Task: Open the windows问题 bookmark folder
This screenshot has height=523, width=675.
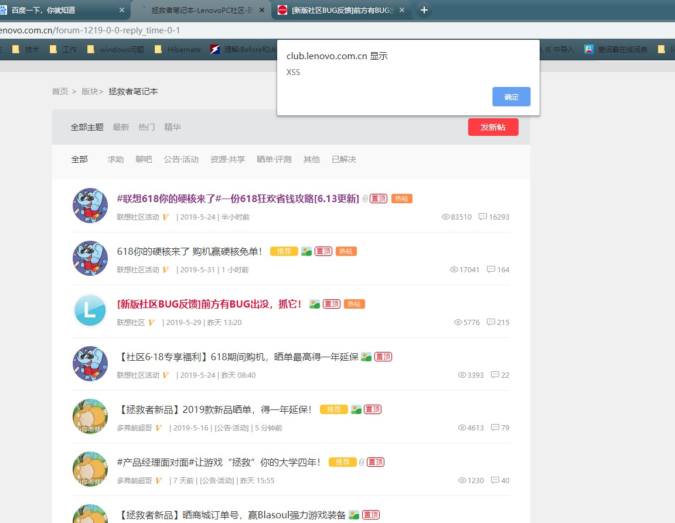Action: click(115, 50)
